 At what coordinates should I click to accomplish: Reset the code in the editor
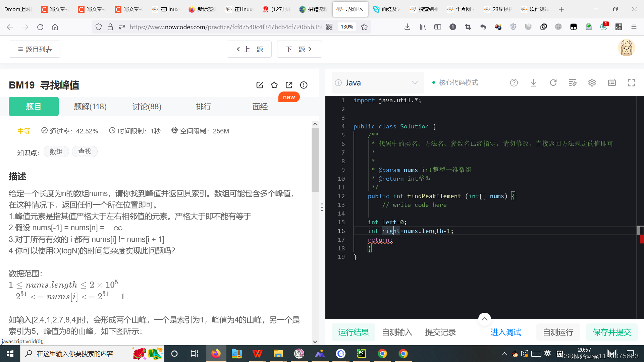553,82
